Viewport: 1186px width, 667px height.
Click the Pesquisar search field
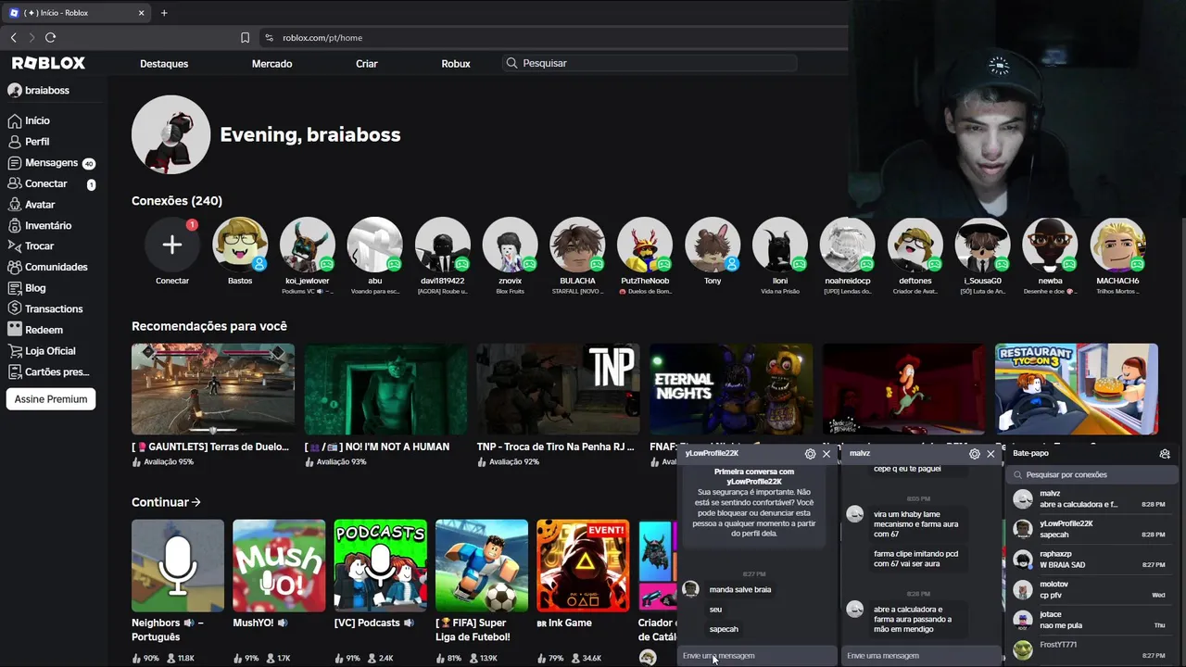click(650, 63)
